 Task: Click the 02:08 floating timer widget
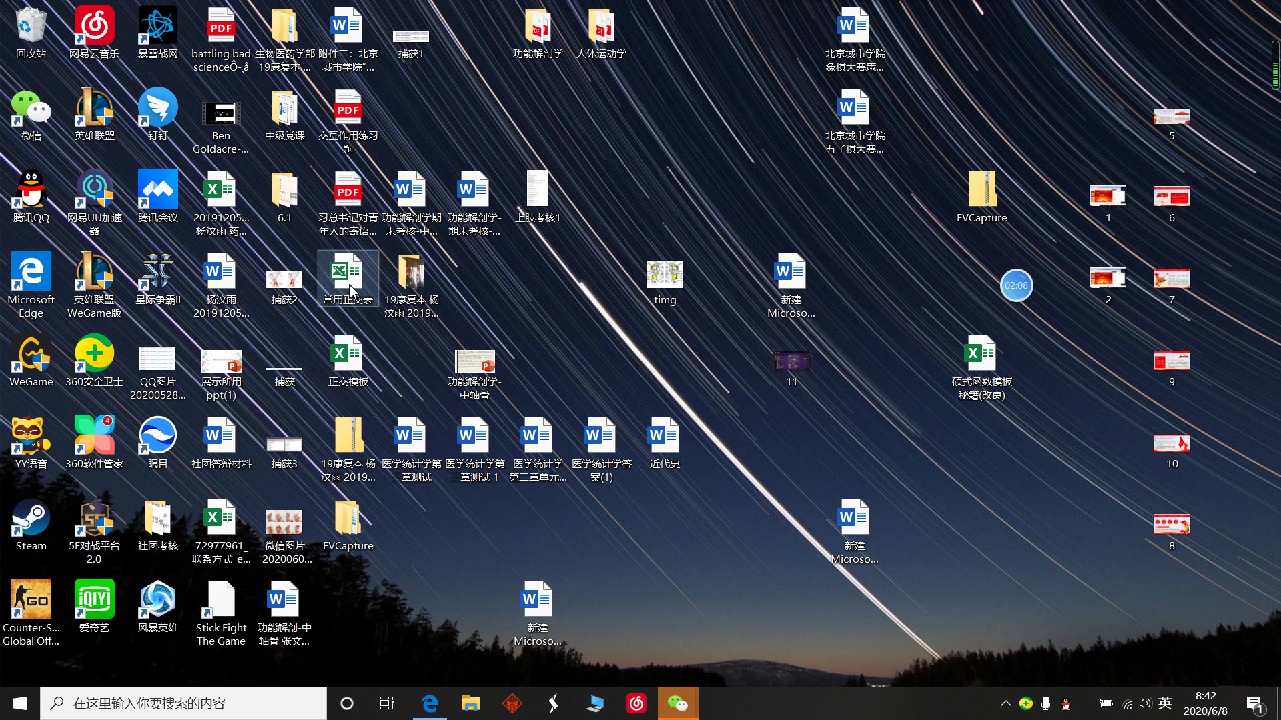(x=1016, y=285)
